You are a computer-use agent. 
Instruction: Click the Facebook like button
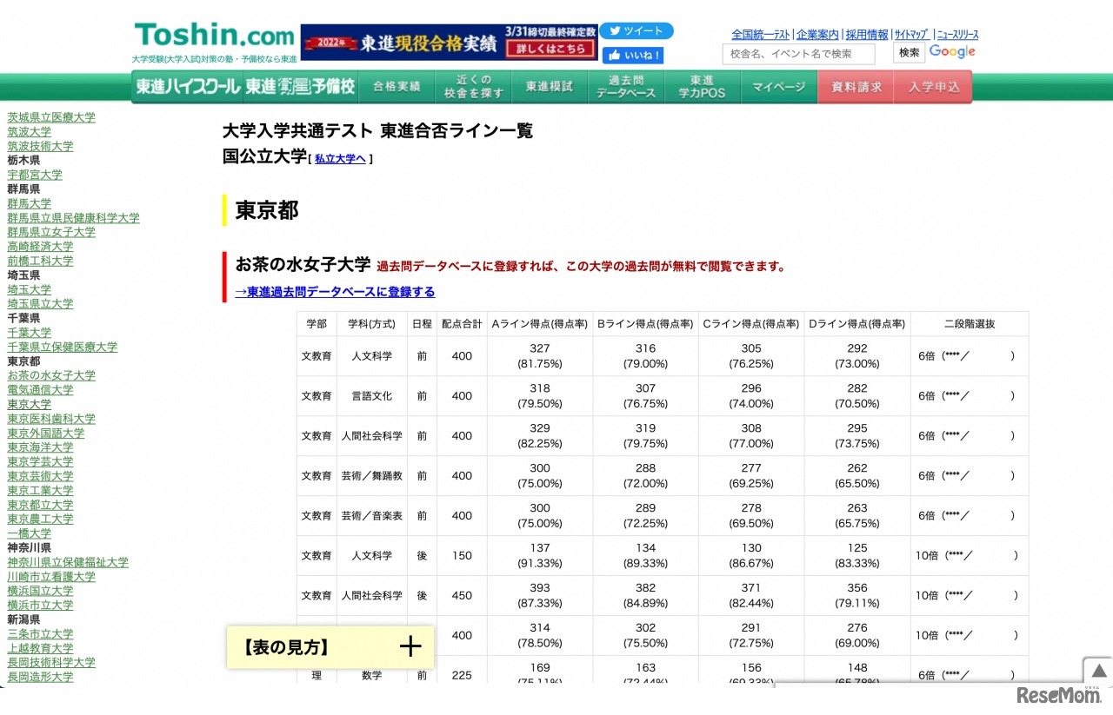coord(633,56)
